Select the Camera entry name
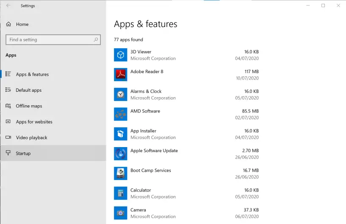The image size is (346, 224). [138, 210]
